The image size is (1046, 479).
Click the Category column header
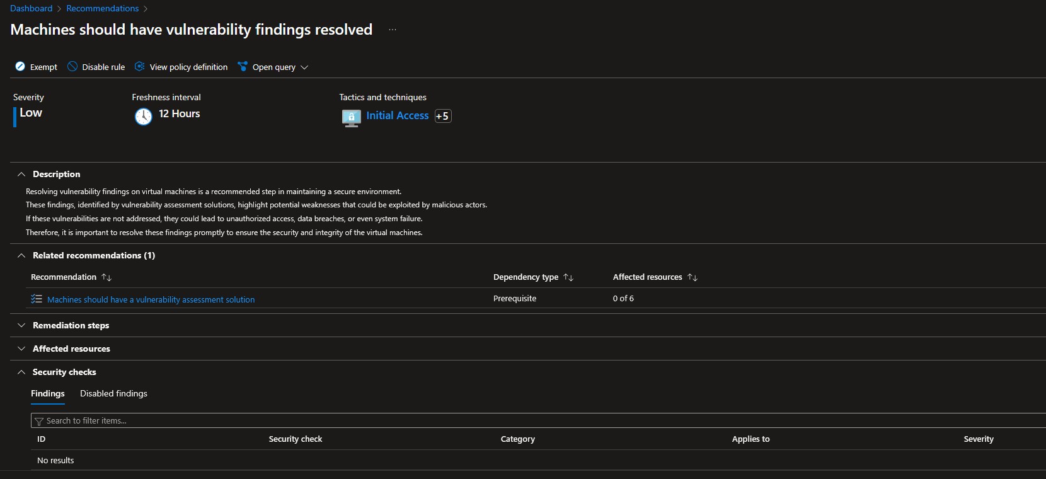(x=518, y=439)
